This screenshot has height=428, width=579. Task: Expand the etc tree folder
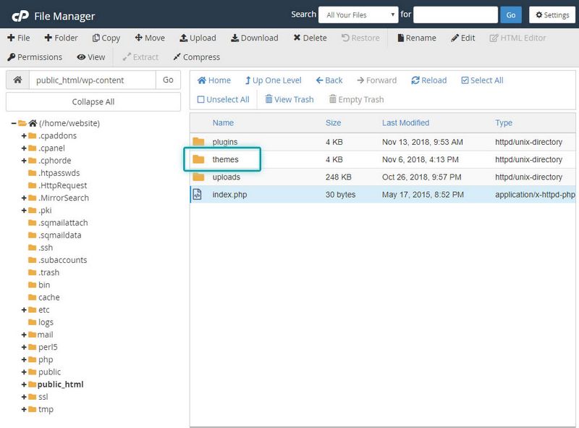click(24, 310)
